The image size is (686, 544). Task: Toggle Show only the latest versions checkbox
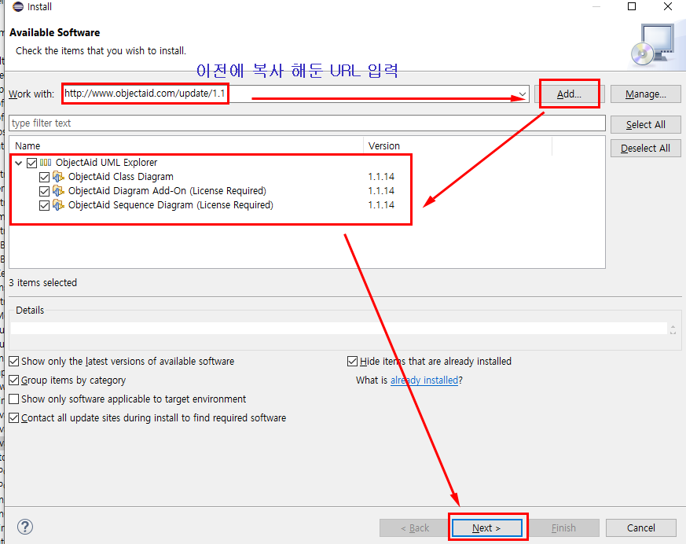point(14,361)
